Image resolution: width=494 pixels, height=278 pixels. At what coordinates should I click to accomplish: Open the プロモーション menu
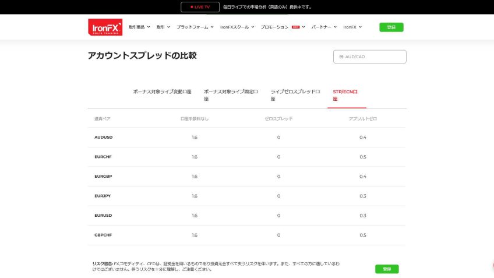click(x=274, y=27)
